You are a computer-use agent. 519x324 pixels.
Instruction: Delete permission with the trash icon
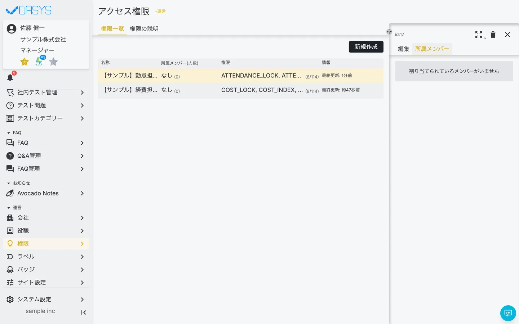(x=493, y=35)
